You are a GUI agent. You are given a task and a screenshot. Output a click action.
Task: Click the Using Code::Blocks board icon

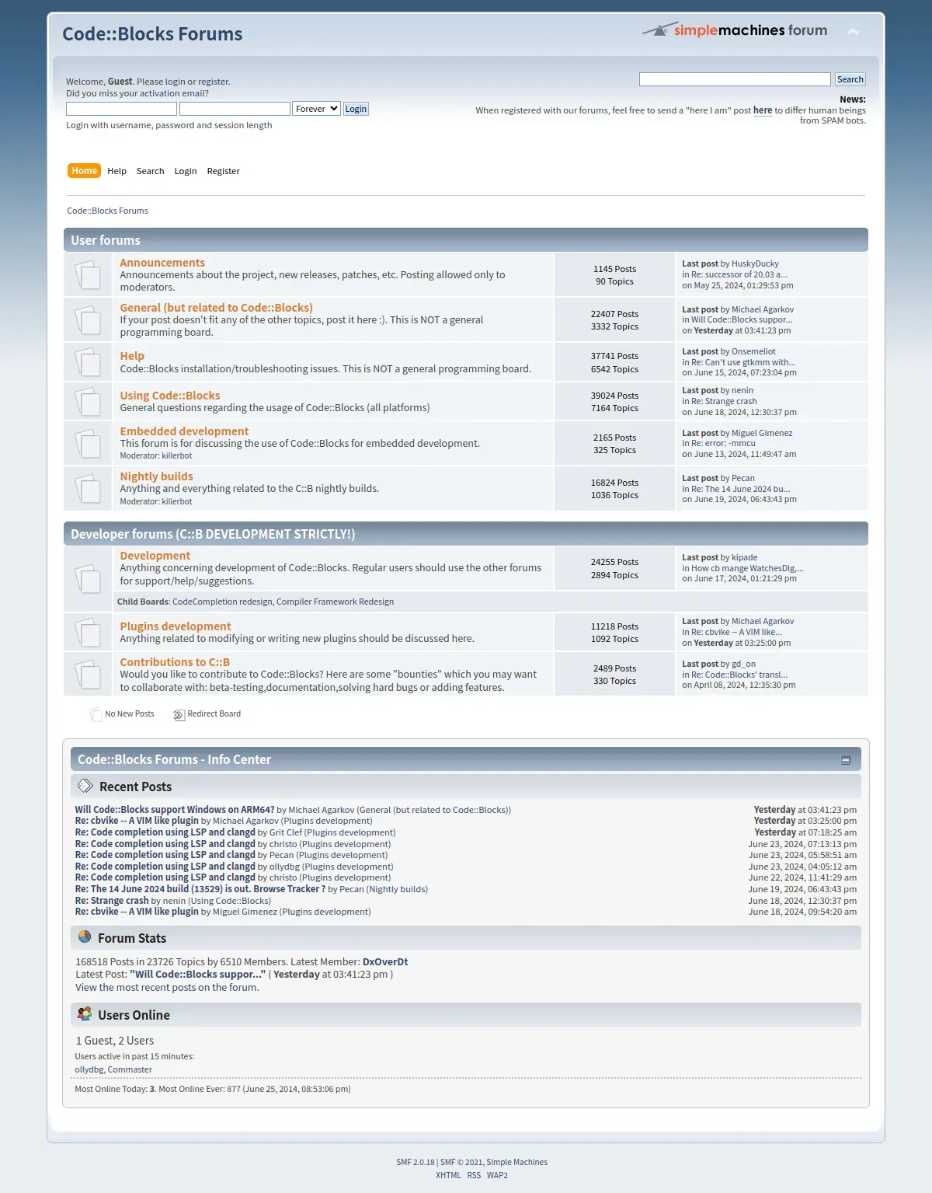[x=88, y=401]
